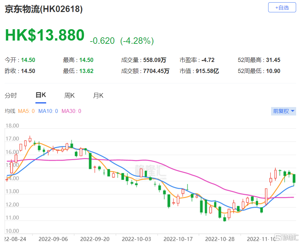Click the stock title 京东物流(HK02618)

click(44, 9)
